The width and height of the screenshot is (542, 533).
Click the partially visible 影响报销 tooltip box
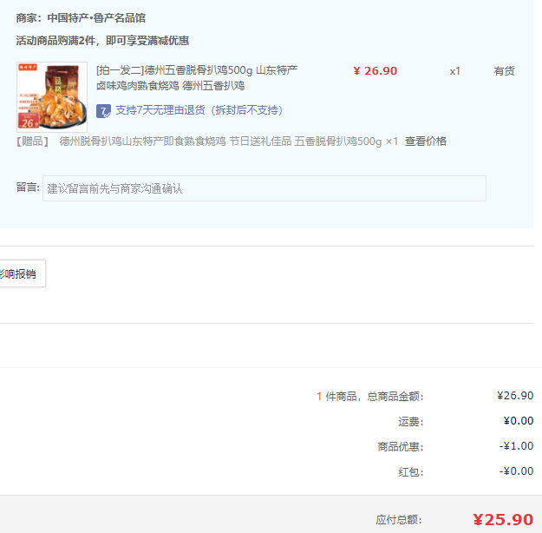point(23,273)
